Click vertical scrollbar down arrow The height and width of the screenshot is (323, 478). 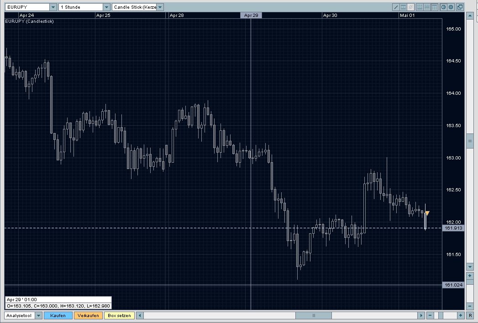[470, 267]
